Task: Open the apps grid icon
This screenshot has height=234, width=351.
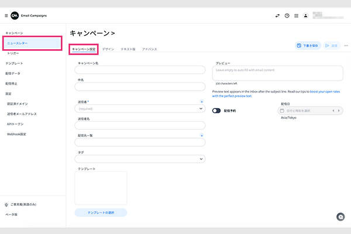Action: (x=296, y=16)
